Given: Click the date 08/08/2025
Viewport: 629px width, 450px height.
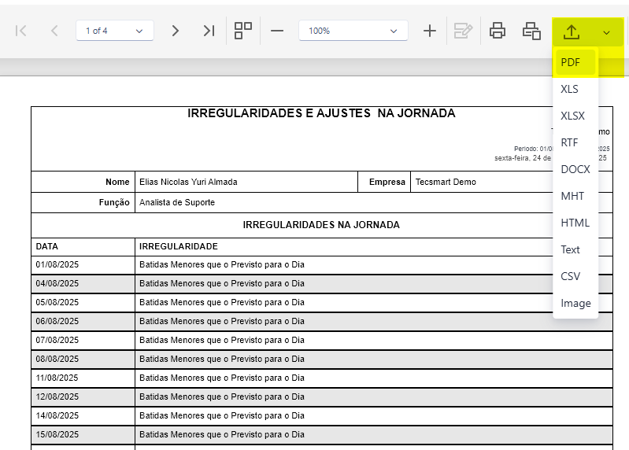Looking at the screenshot, I should [57, 359].
